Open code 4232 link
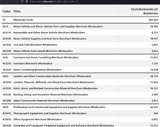 (x=5, y=57)
